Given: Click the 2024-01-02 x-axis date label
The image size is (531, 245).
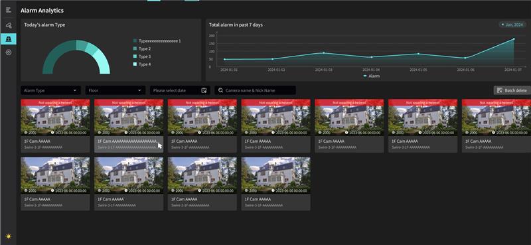Looking at the screenshot, I should pyautogui.click(x=276, y=70).
